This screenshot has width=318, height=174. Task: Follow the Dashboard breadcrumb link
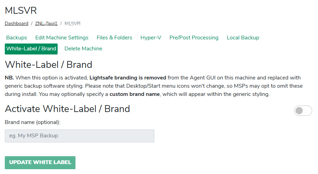[x=16, y=24]
